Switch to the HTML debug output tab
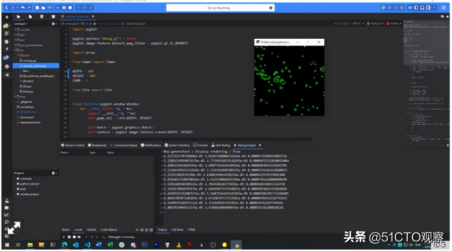The width and height of the screenshot is (452, 251). [191, 230]
